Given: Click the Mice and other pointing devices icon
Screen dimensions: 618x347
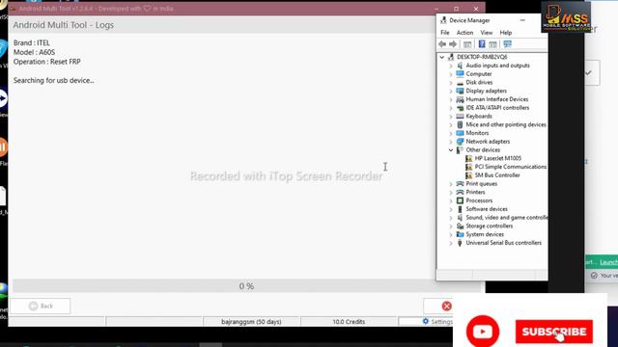Looking at the screenshot, I should (x=460, y=124).
